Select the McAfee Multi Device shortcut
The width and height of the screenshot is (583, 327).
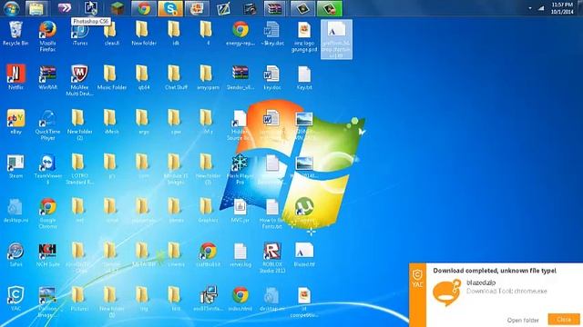pyautogui.click(x=79, y=81)
